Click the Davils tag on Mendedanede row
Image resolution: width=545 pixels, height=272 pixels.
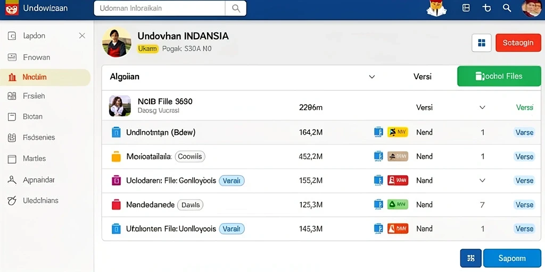click(190, 205)
